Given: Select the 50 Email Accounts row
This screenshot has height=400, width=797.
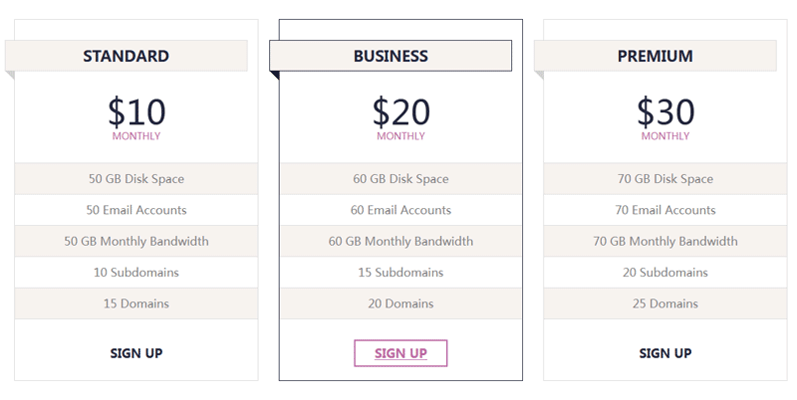Looking at the screenshot, I should pyautogui.click(x=136, y=210).
